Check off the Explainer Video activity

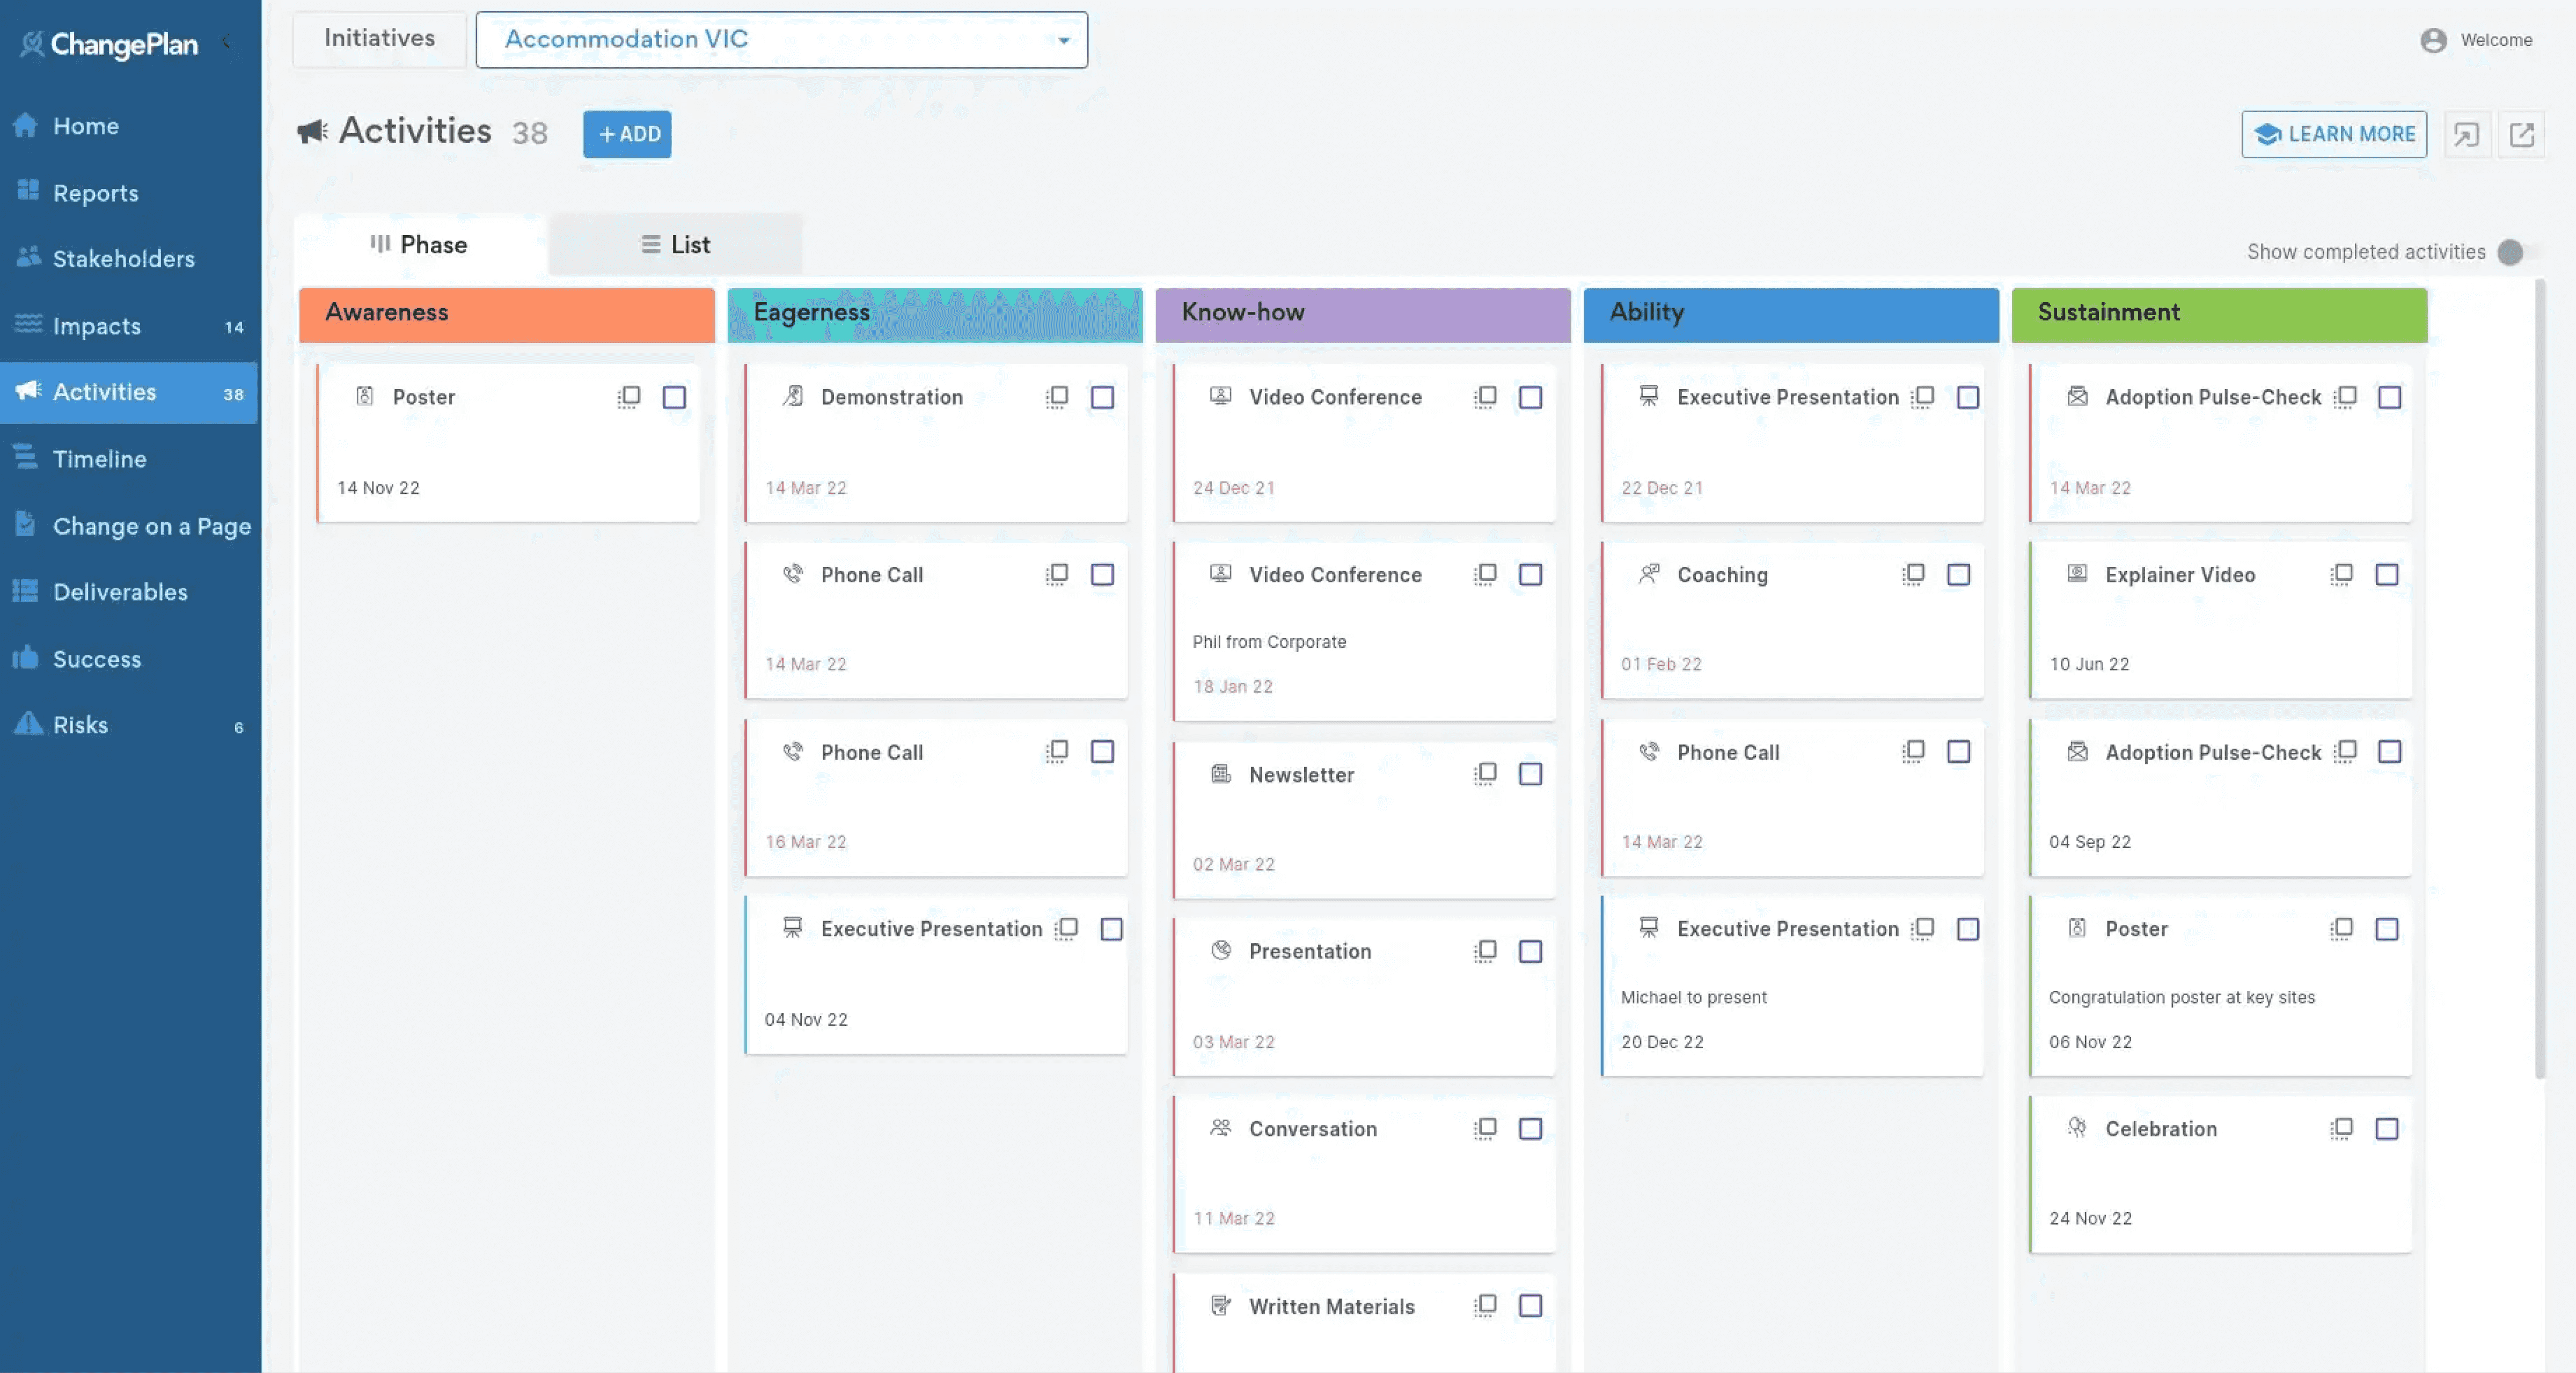click(2387, 575)
